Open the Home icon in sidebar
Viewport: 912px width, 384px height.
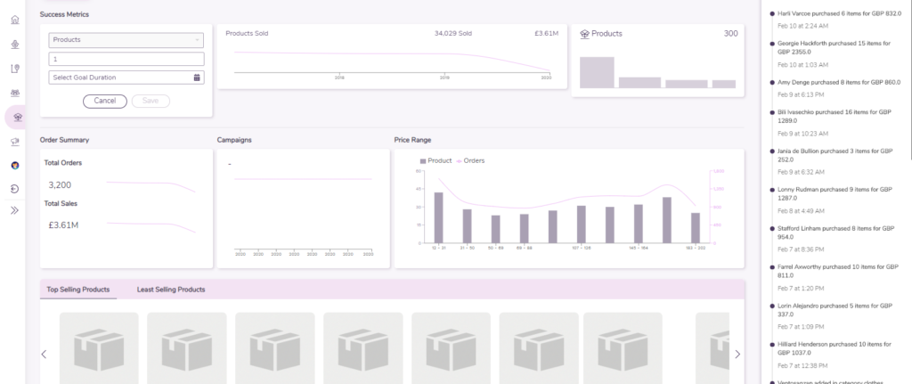[15, 20]
